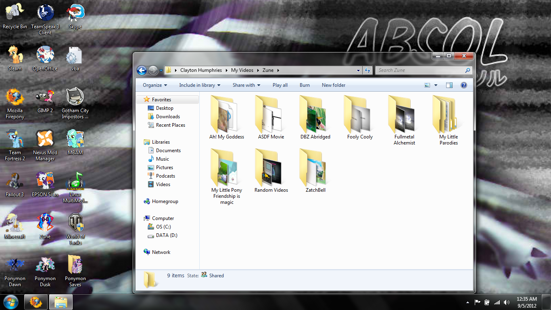
Task: Click Burn in the toolbar
Action: (x=305, y=85)
